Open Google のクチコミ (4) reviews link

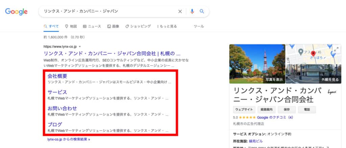275,117
